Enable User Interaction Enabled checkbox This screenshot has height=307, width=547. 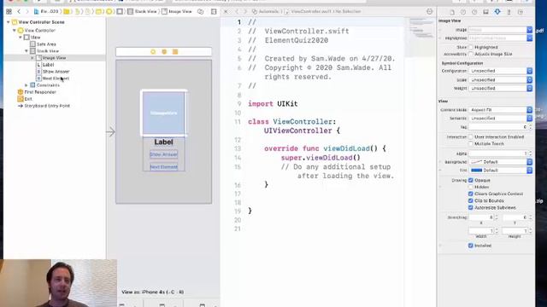tap(471, 136)
